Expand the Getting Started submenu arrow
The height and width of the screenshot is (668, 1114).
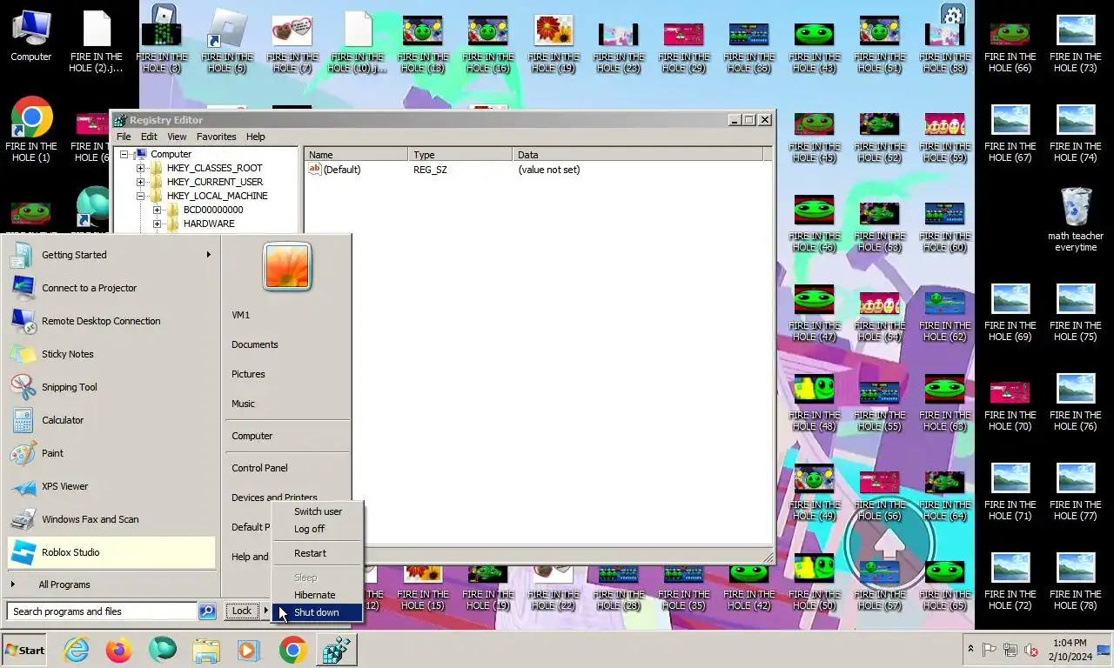point(208,255)
